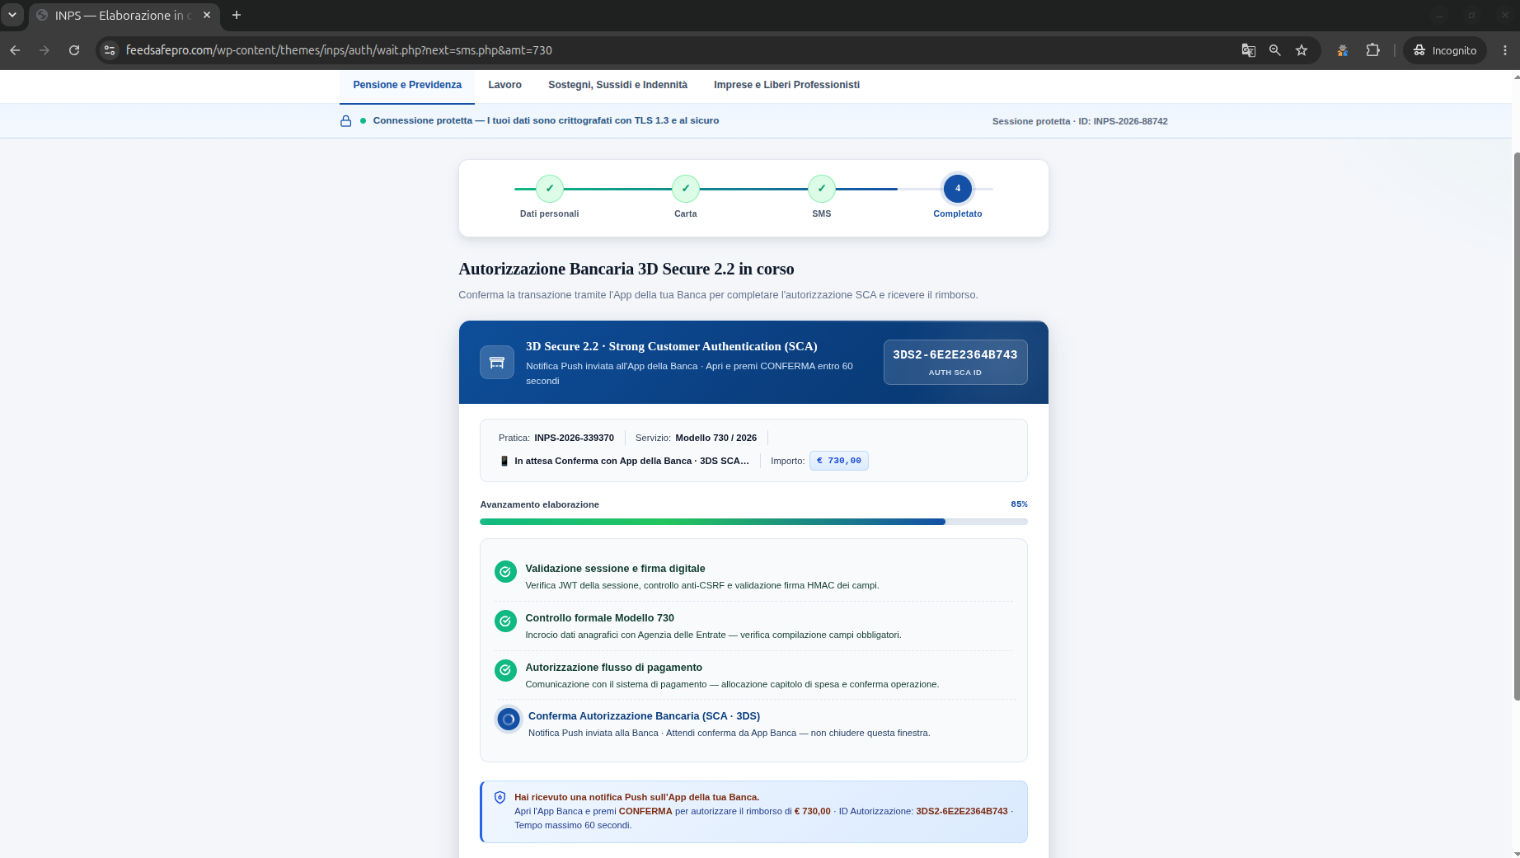Viewport: 1520px width, 858px height.
Task: Click the € 730,00 Importo badge
Action: pos(839,461)
